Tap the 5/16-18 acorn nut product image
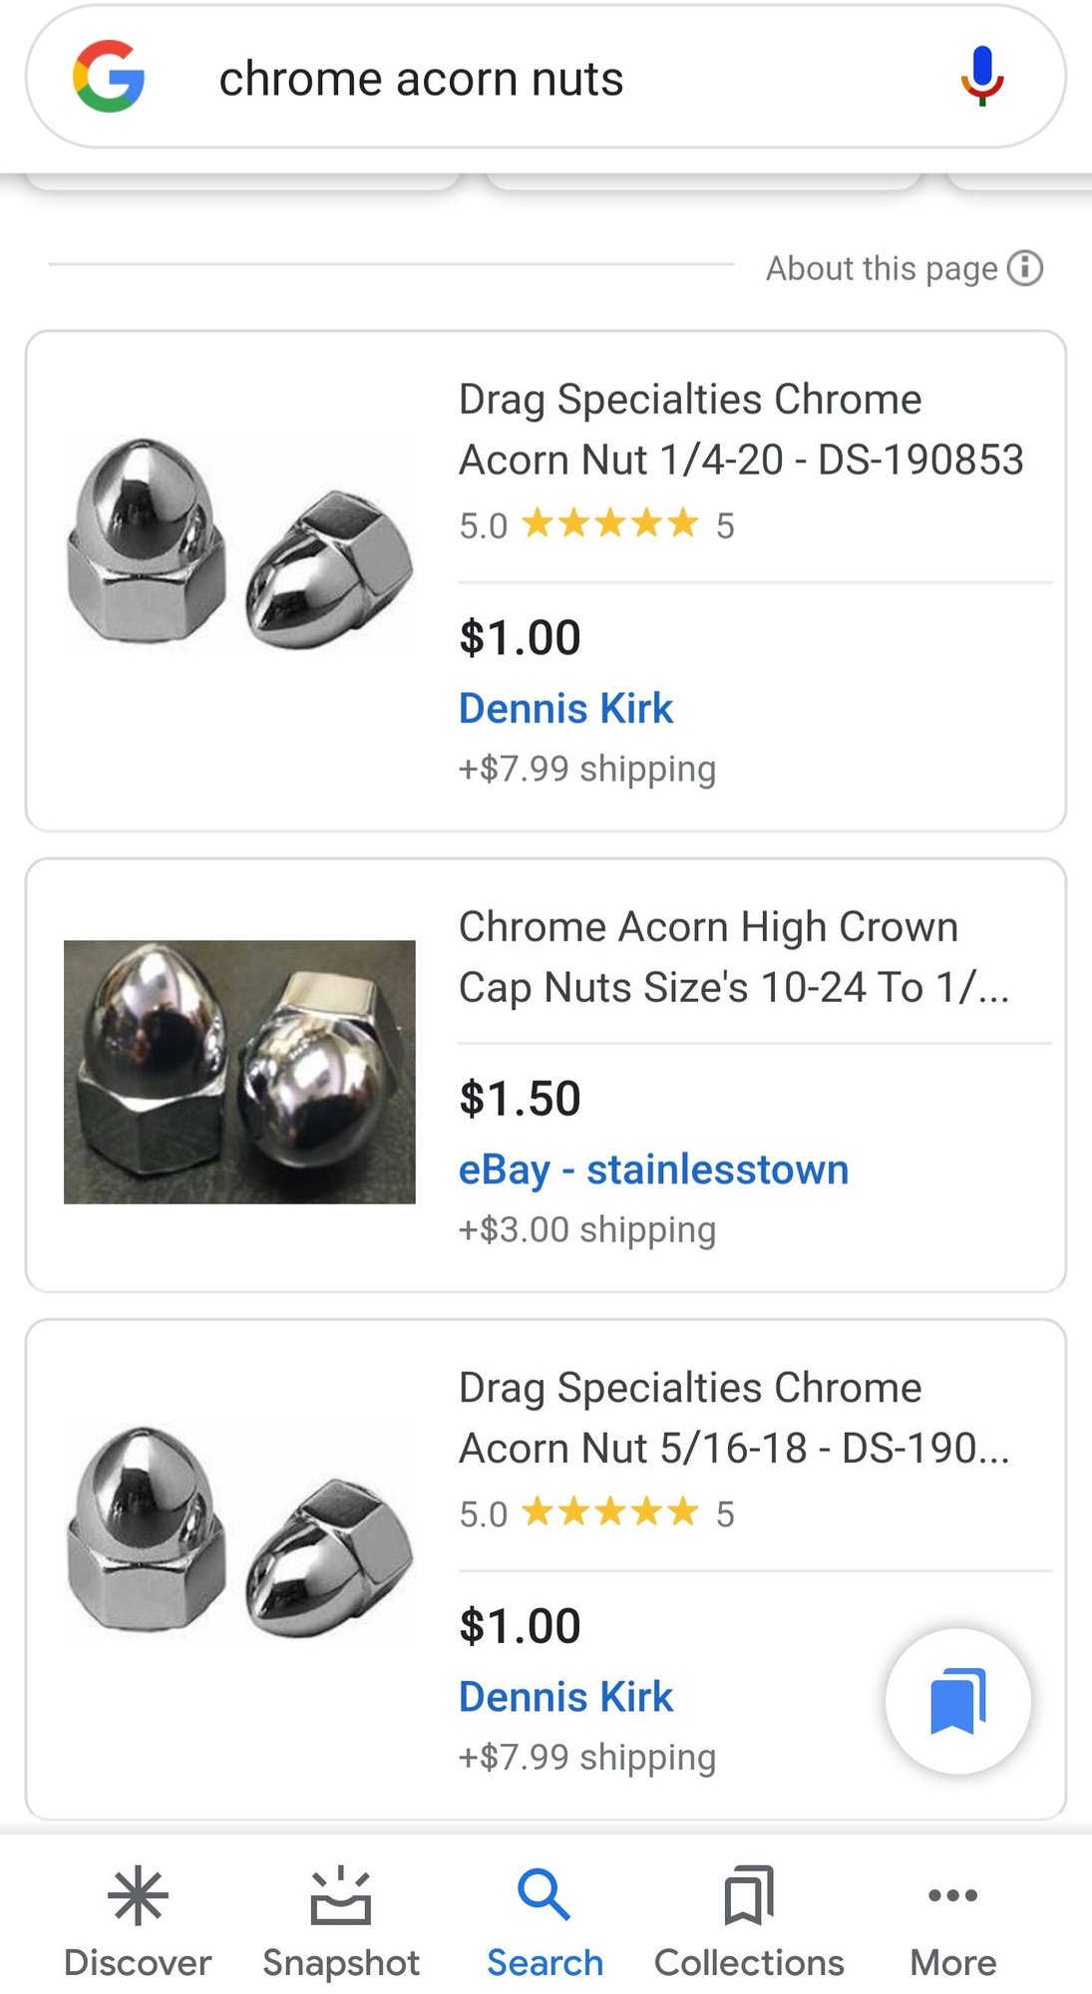1092x1994 pixels. [x=240, y=1532]
